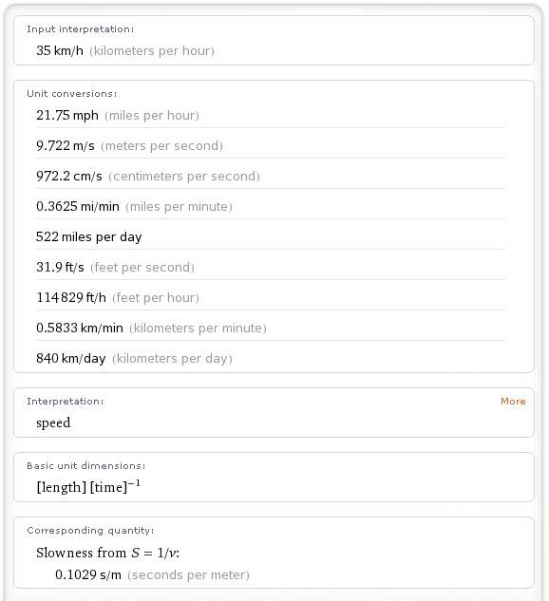
Task: Click the Basic unit dimensions heading
Action: coord(86,465)
